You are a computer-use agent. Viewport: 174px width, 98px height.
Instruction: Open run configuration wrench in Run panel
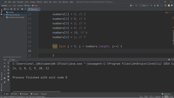pos(5,66)
